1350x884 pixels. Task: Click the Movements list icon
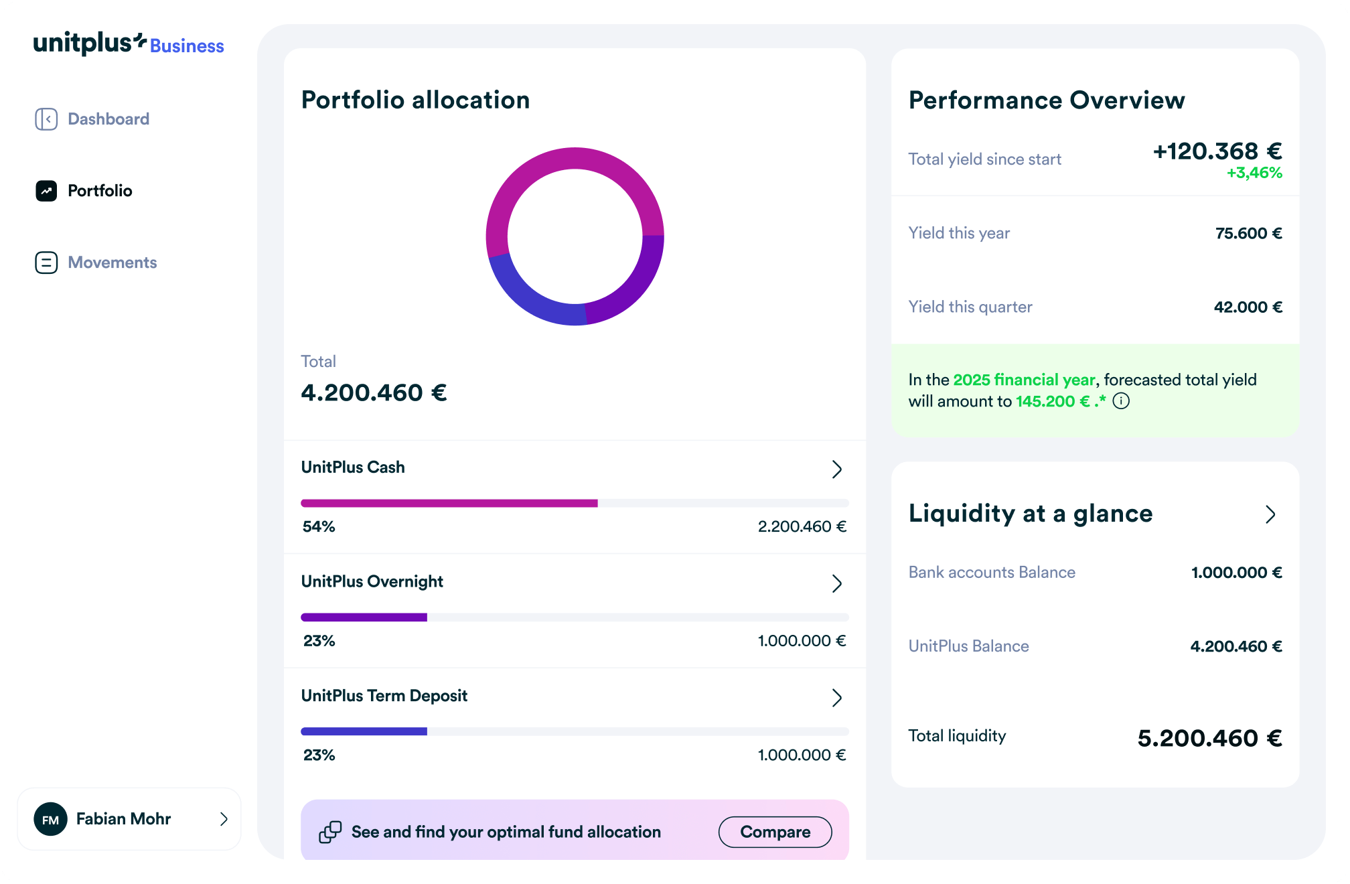click(x=46, y=263)
